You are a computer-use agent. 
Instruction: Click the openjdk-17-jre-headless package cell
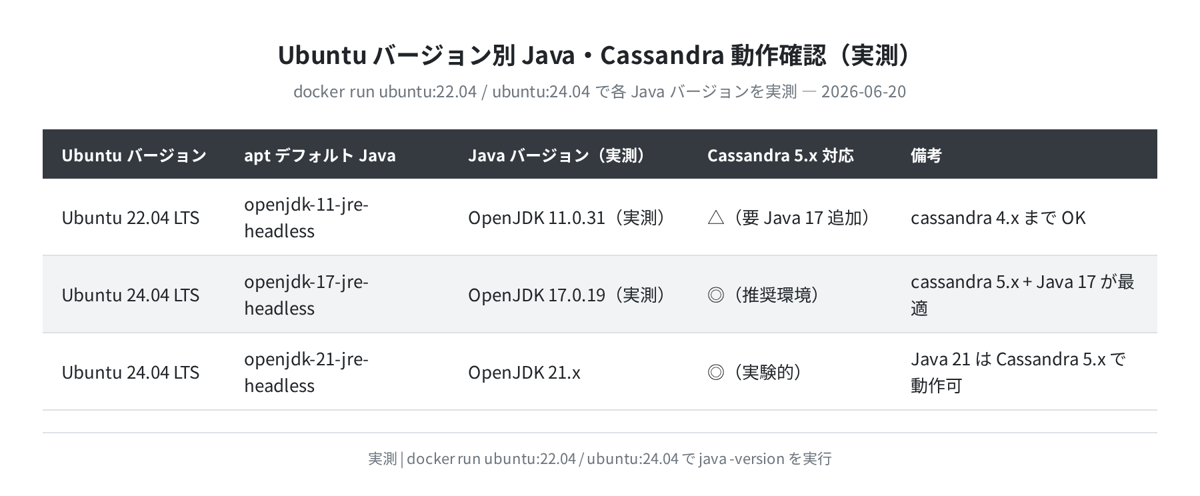[x=307, y=295]
